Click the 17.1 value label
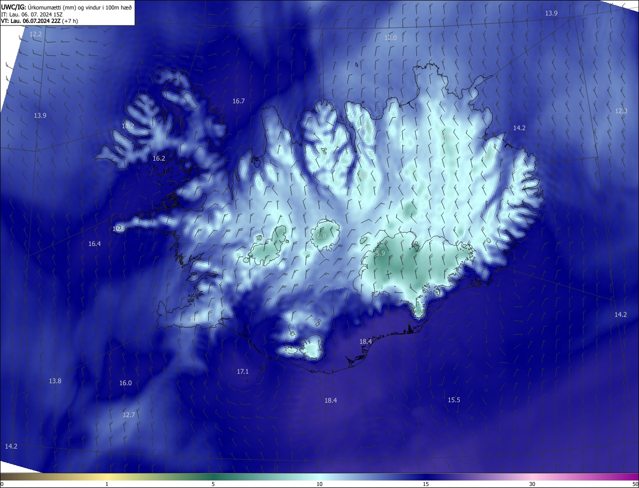The width and height of the screenshot is (639, 488). (243, 372)
